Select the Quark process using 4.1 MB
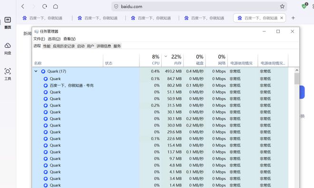 160,172
